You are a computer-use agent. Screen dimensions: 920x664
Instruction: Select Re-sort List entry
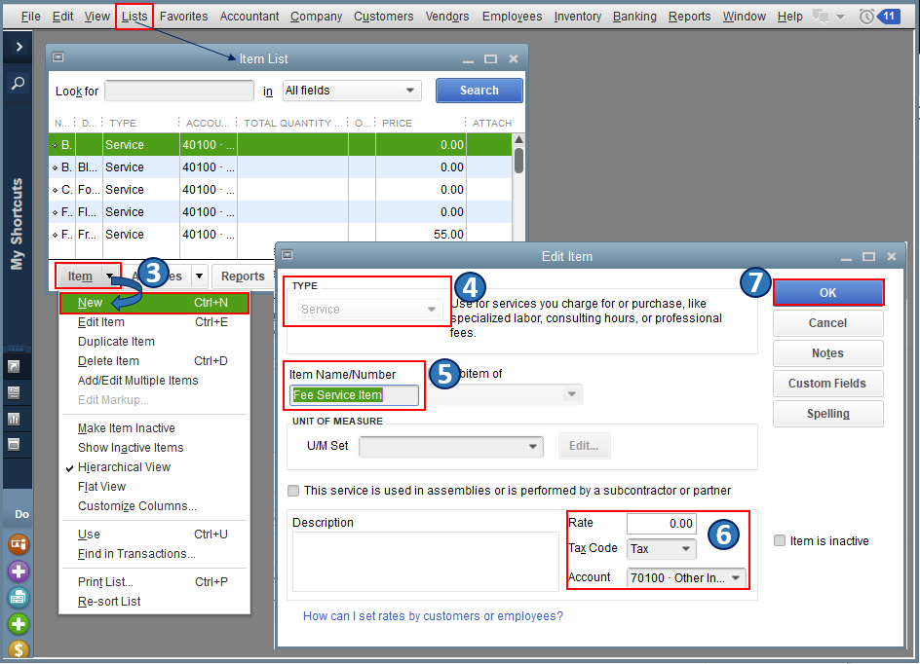click(x=109, y=602)
